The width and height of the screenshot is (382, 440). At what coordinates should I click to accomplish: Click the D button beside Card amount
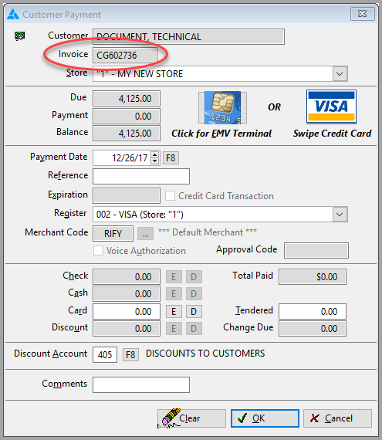194,312
